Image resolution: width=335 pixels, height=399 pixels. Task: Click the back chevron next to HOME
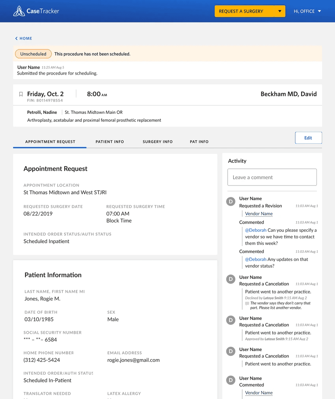[16, 38]
